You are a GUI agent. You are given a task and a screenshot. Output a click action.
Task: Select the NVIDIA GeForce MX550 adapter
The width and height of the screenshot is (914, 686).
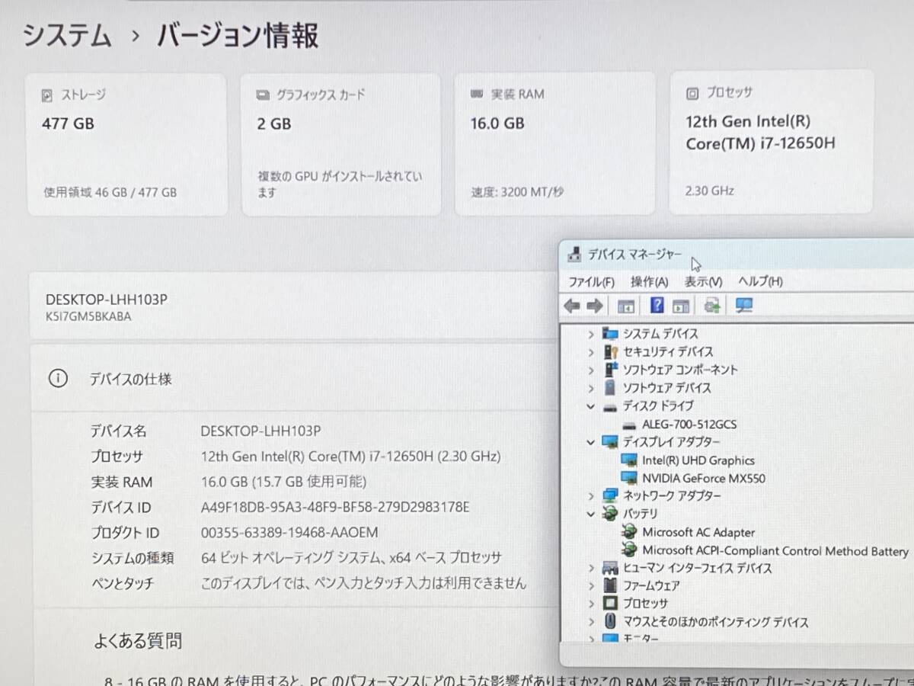(x=704, y=479)
